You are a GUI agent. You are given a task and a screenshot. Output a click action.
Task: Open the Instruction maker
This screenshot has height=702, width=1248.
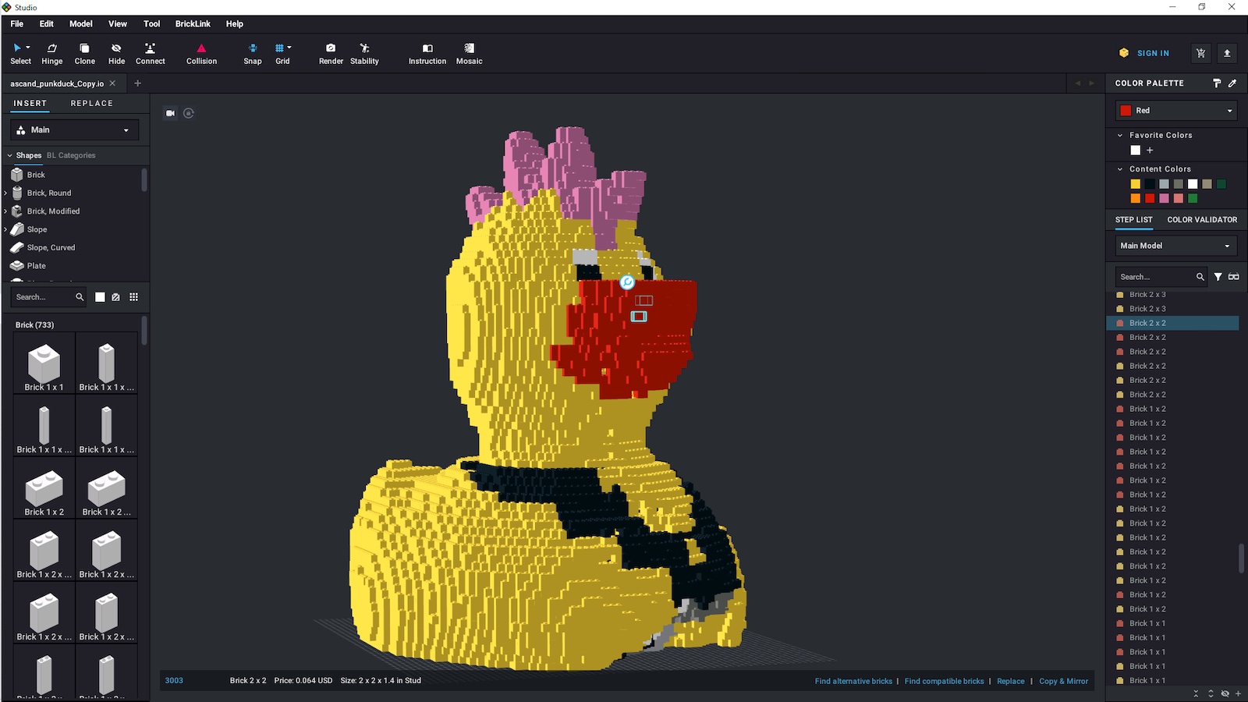427,53
